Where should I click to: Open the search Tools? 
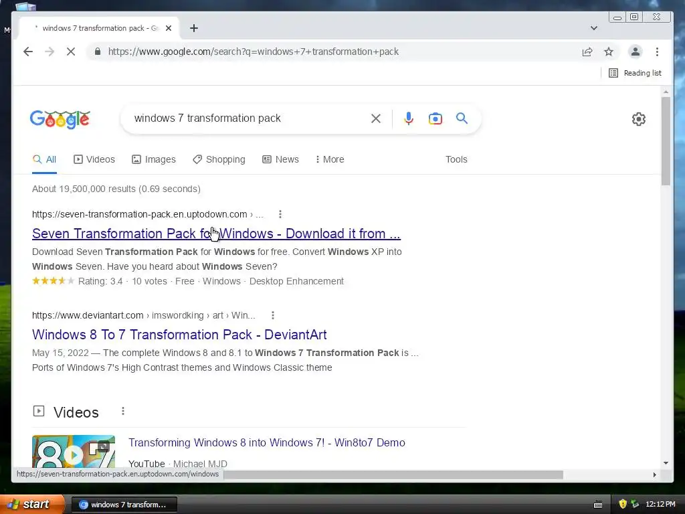point(456,159)
